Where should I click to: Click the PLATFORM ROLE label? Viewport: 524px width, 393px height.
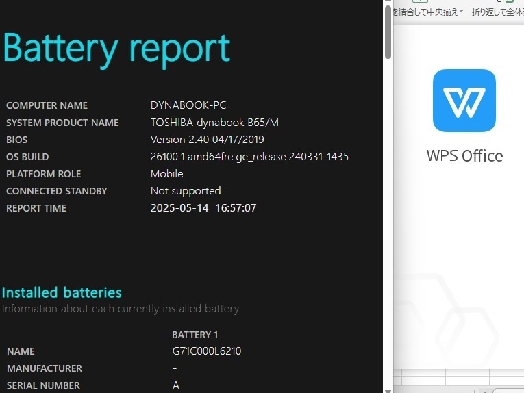(43, 174)
